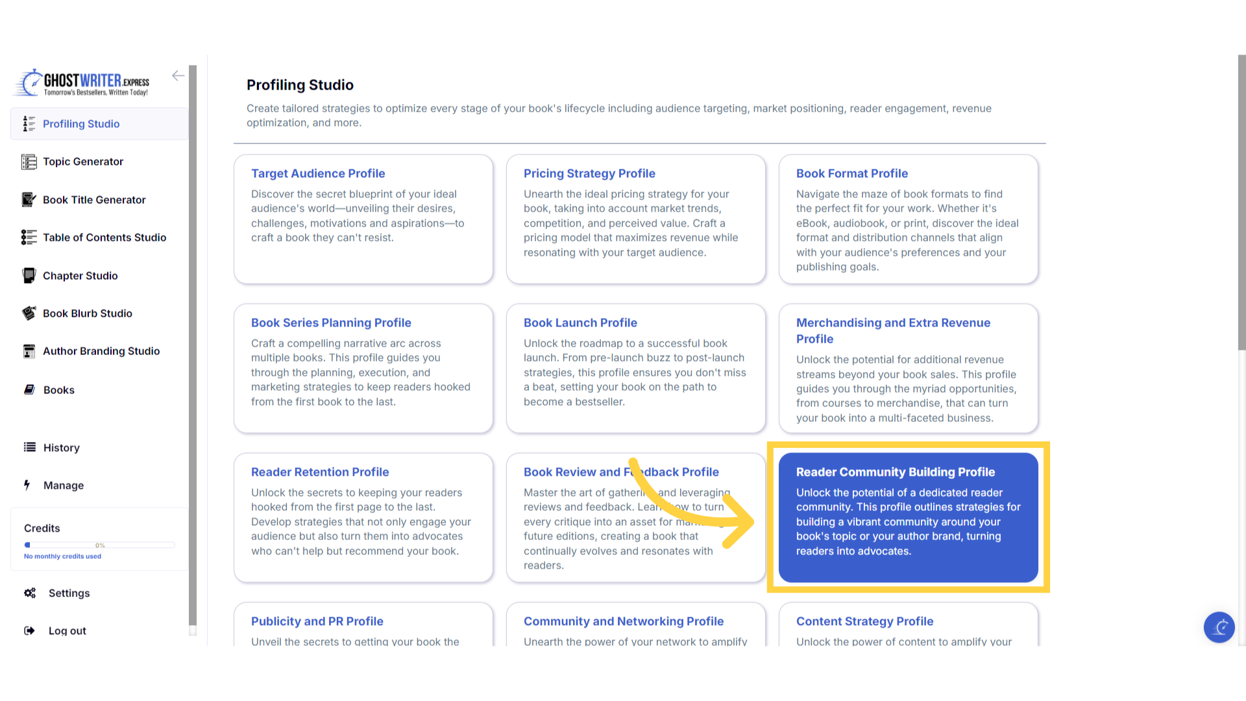The image size is (1246, 701).
Task: Open the History menu item
Action: [61, 448]
